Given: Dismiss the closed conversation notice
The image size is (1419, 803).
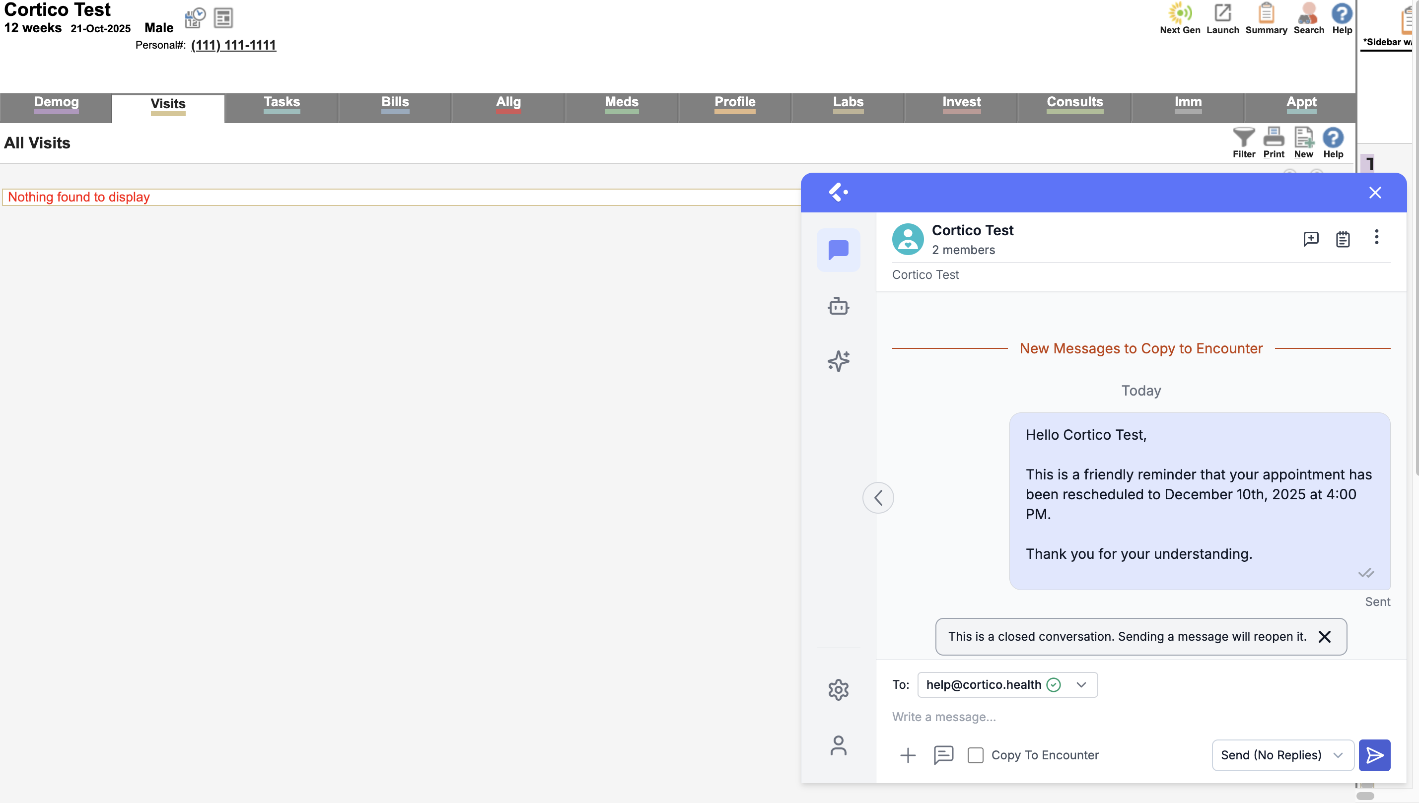Looking at the screenshot, I should tap(1324, 636).
